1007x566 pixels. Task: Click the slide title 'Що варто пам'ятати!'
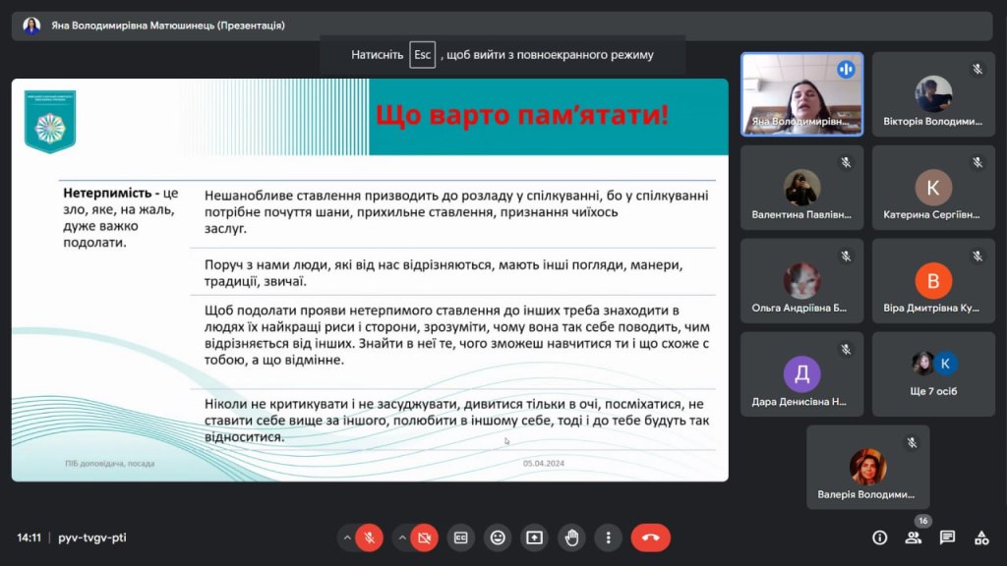522,115
